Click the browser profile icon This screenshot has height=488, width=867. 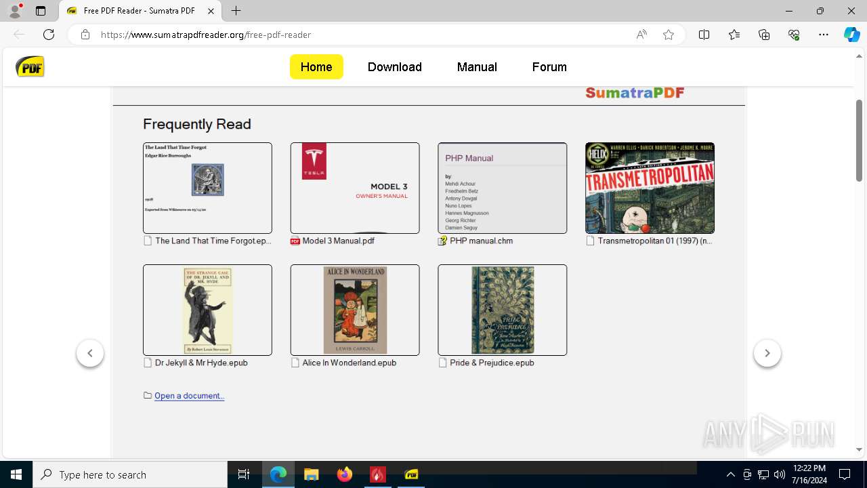coord(14,11)
